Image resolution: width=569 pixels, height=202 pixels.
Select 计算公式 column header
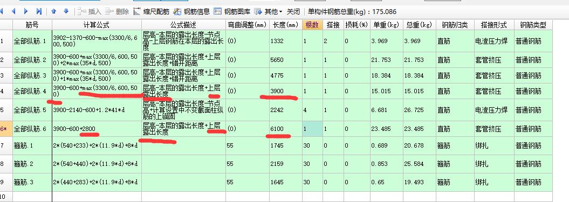pyautogui.click(x=97, y=25)
